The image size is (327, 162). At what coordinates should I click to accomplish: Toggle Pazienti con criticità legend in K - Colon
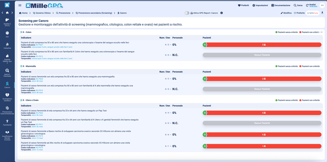click(x=309, y=32)
